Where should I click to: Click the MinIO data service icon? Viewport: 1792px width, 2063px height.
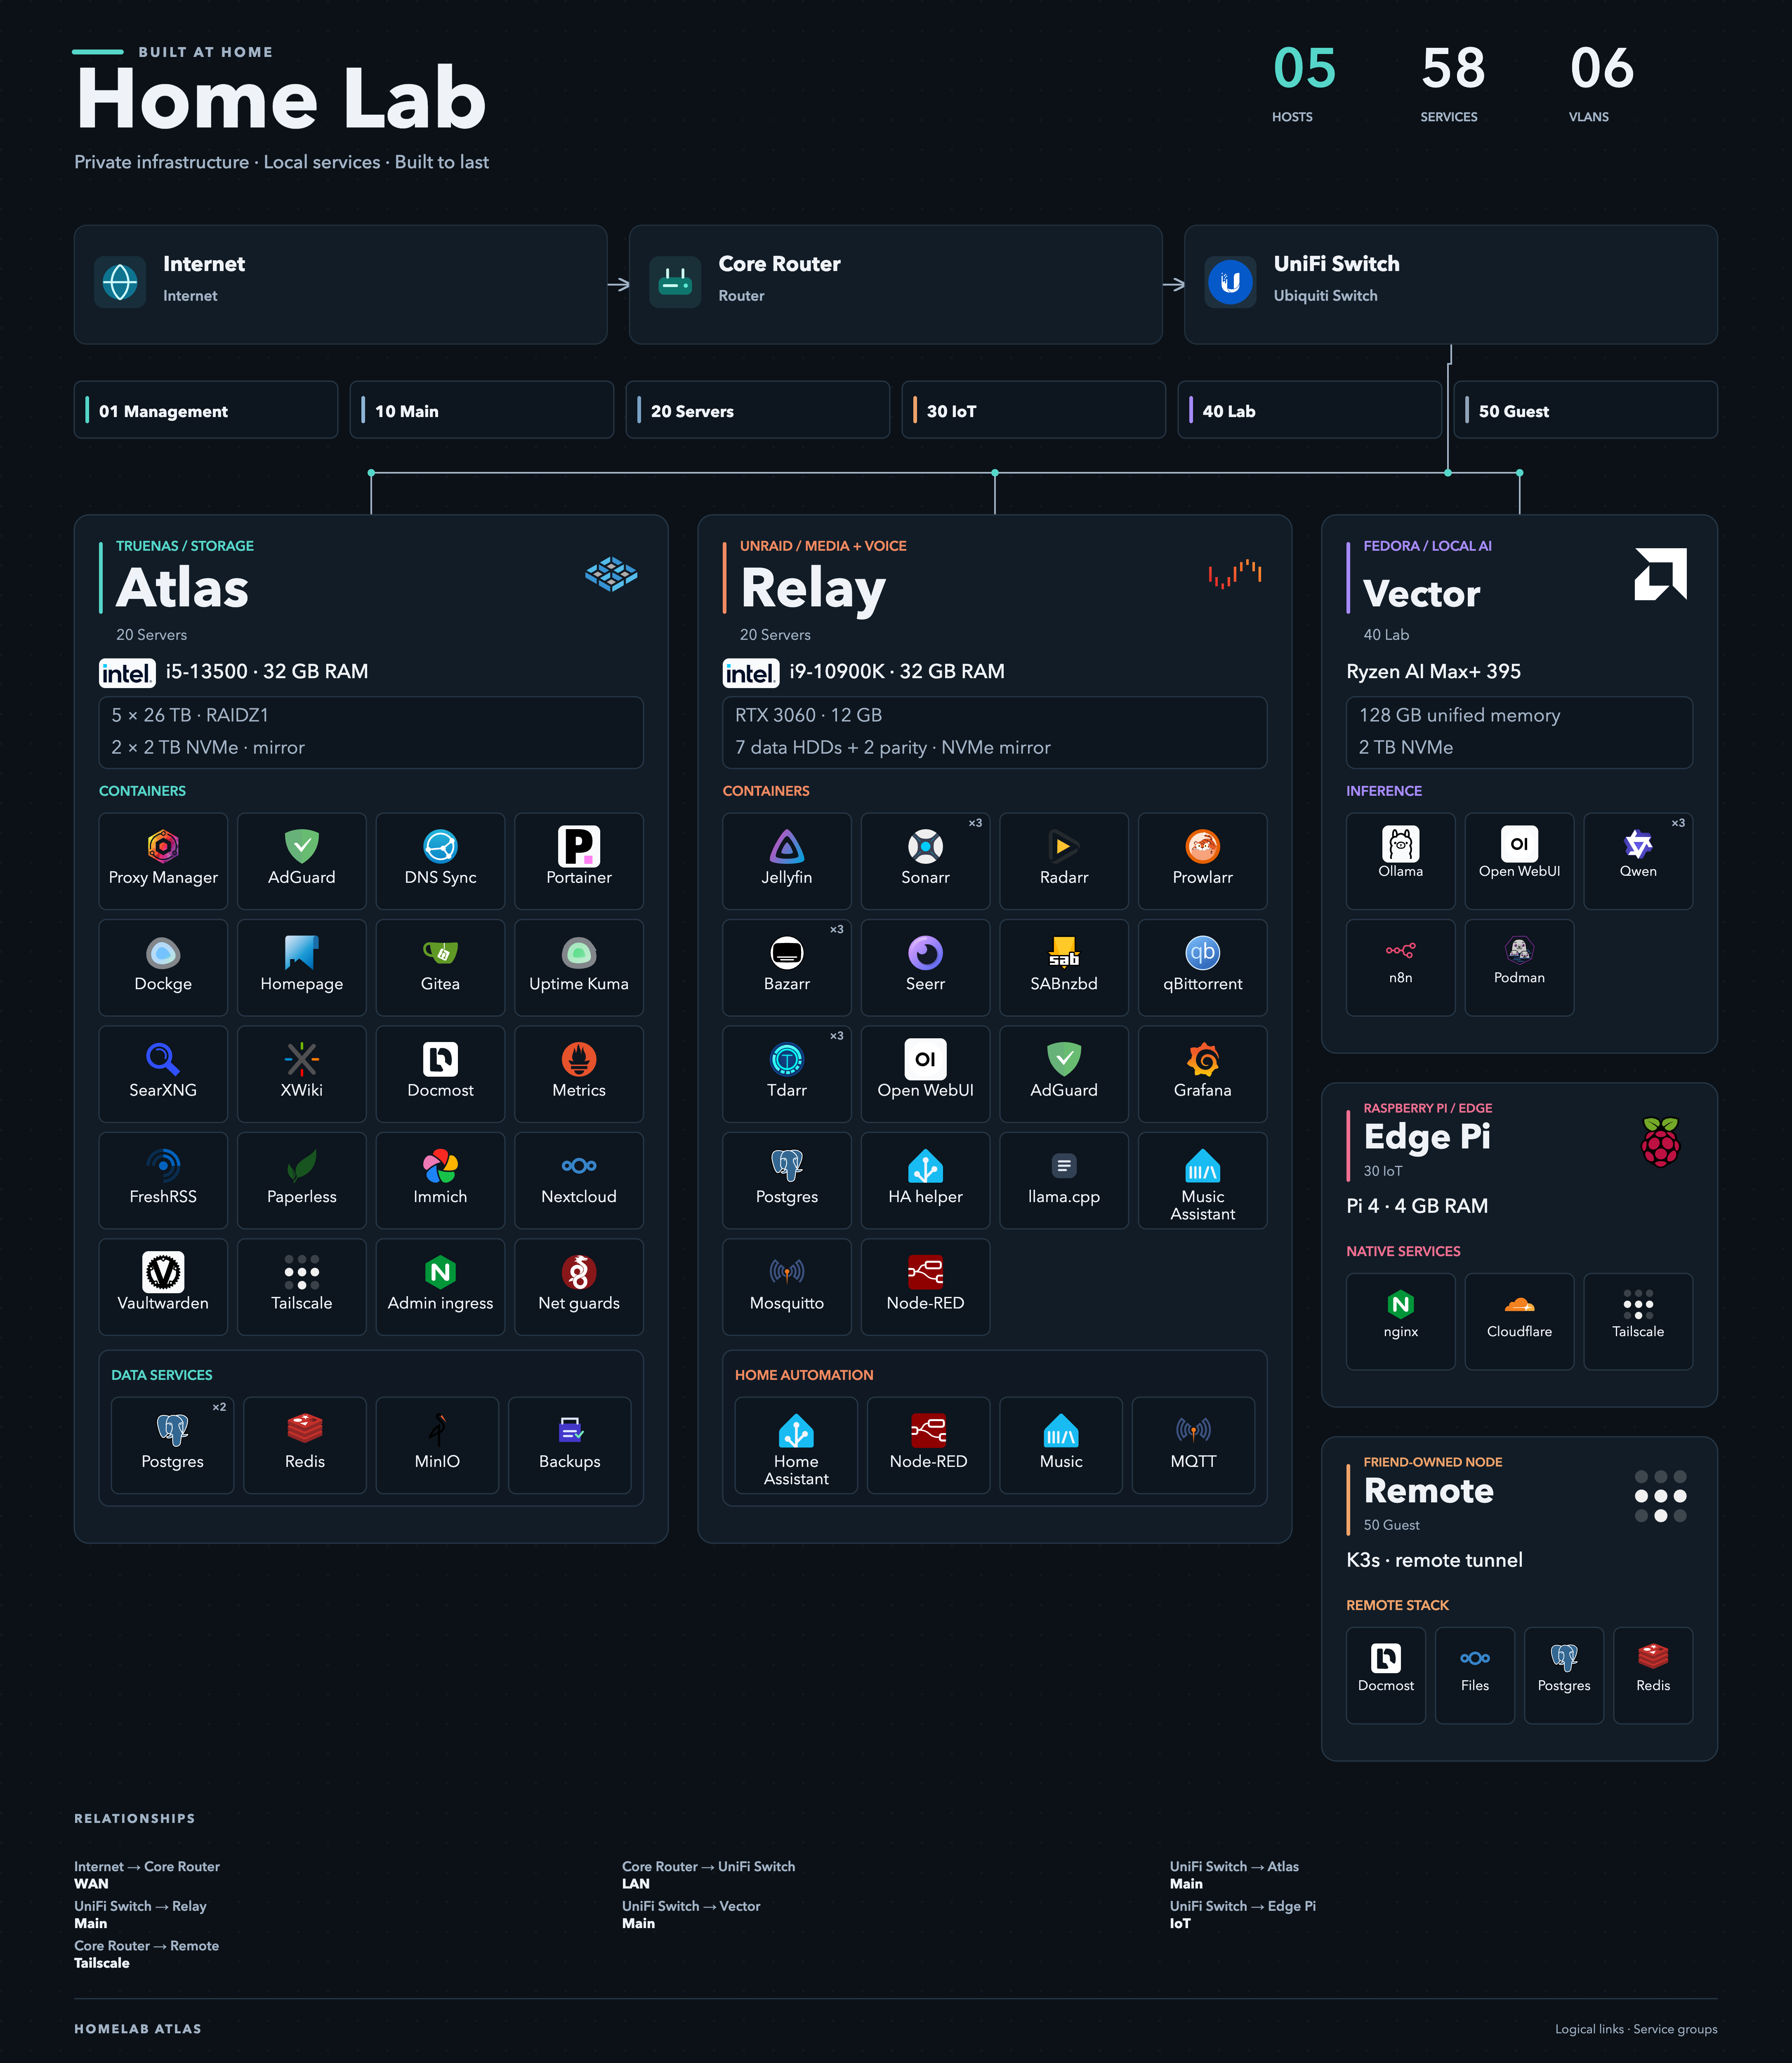pyautogui.click(x=437, y=1430)
